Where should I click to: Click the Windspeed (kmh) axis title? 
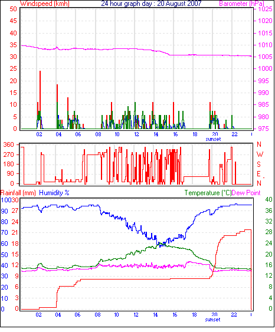45,4
